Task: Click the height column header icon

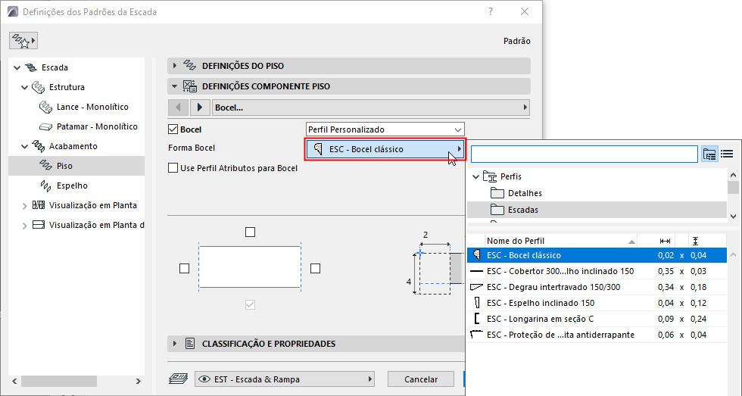Action: (695, 241)
